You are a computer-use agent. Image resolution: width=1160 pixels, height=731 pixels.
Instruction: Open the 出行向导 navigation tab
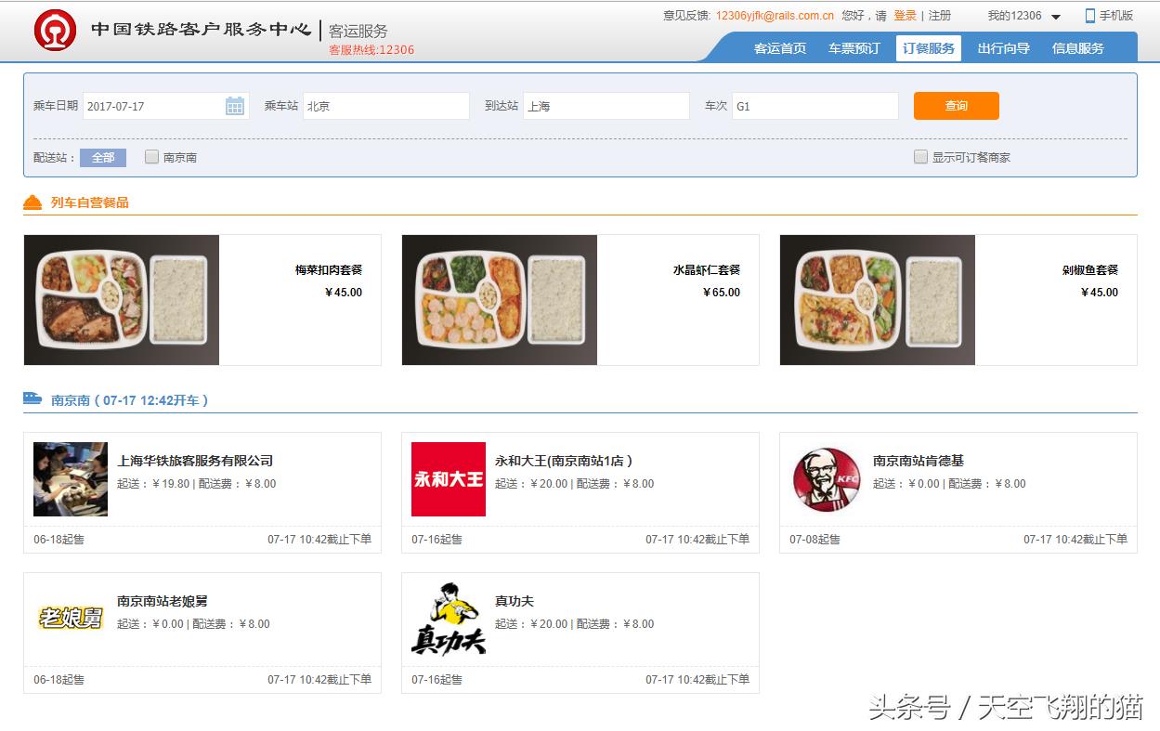tap(1003, 48)
